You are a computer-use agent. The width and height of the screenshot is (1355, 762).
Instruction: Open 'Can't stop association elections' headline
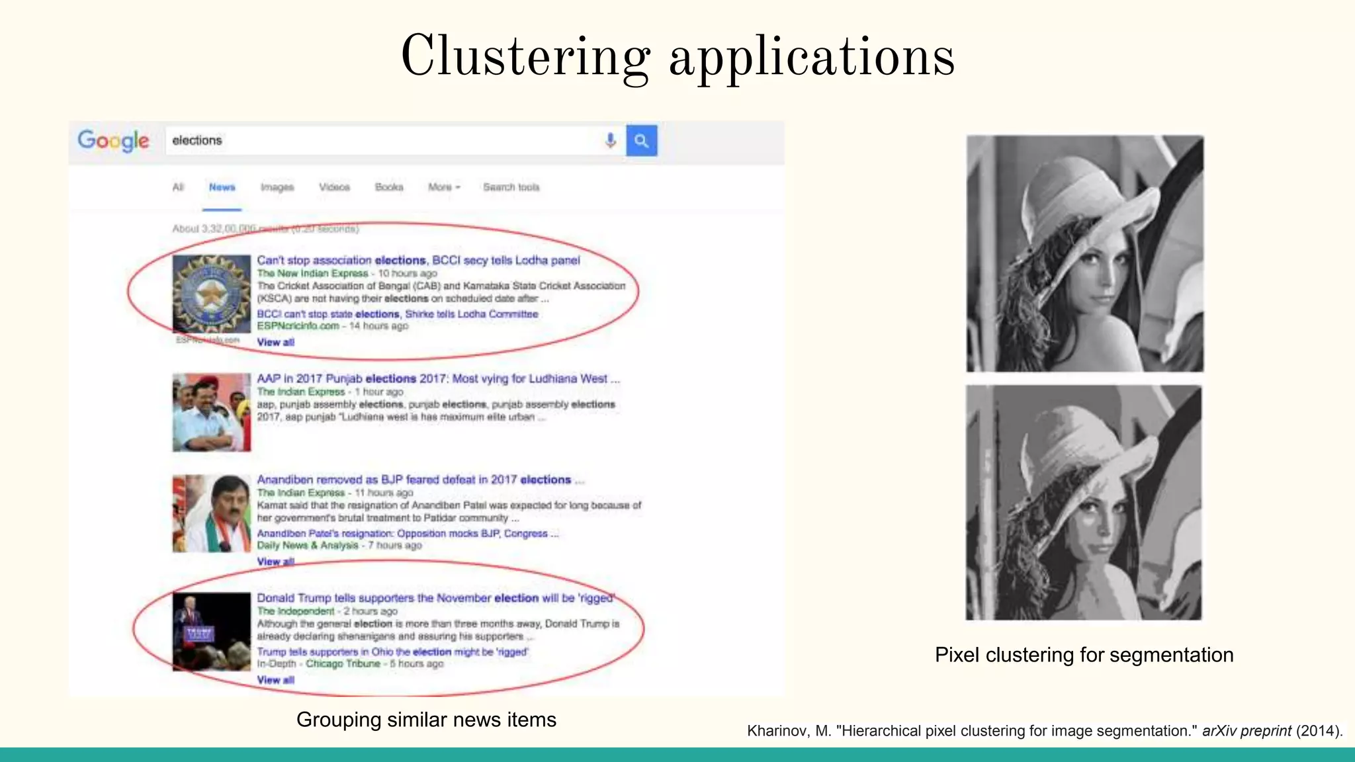click(x=418, y=260)
